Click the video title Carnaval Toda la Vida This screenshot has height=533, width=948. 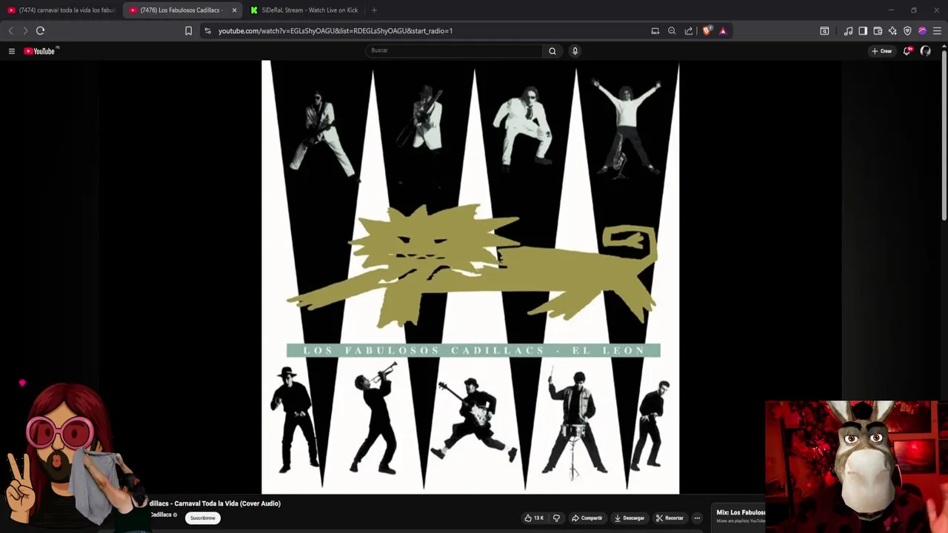(x=215, y=503)
